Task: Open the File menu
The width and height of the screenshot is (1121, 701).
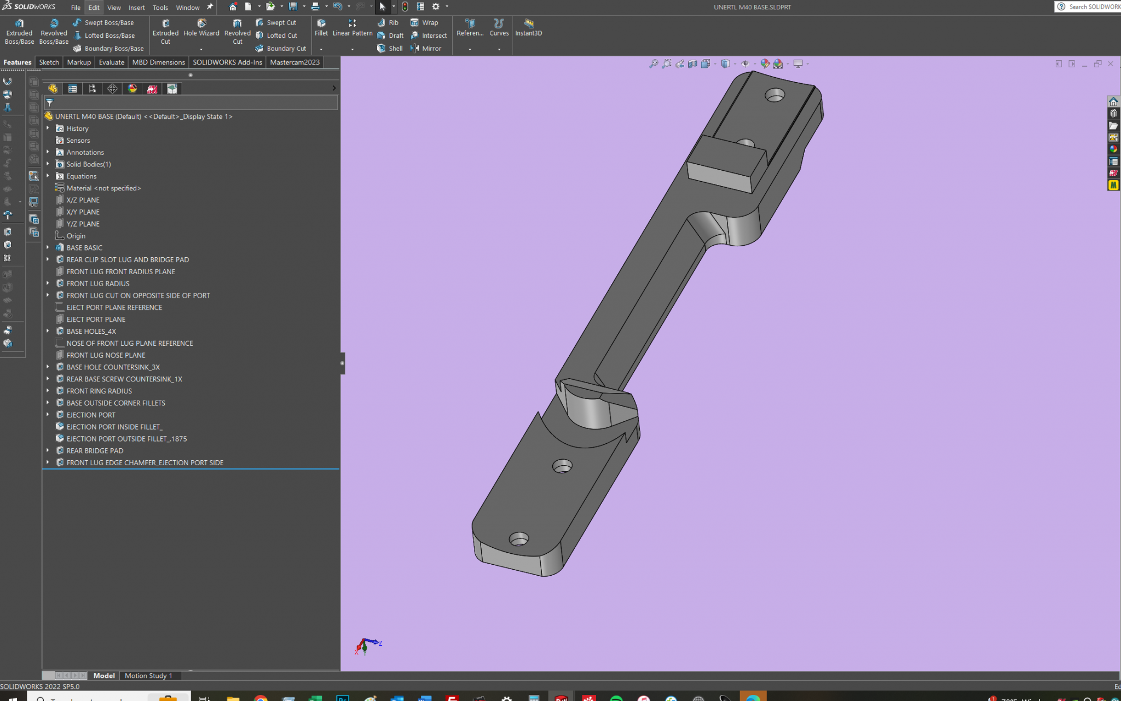Action: [x=76, y=7]
